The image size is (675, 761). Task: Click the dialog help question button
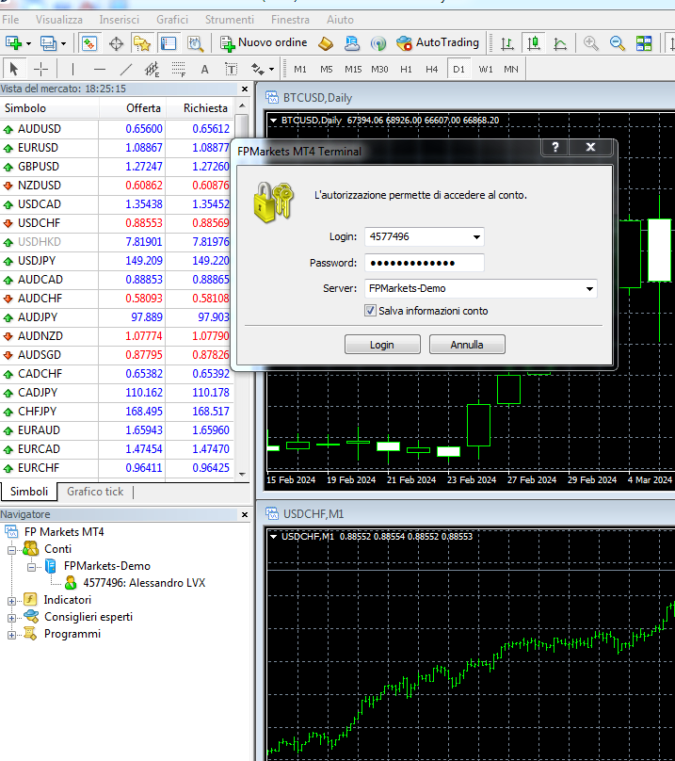pos(555,147)
